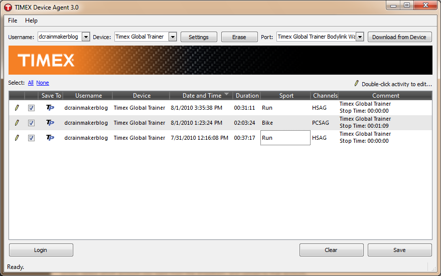Viewport: 441px width, 276px height.
Task: Sort by the Date and Time column header
Action: point(202,96)
